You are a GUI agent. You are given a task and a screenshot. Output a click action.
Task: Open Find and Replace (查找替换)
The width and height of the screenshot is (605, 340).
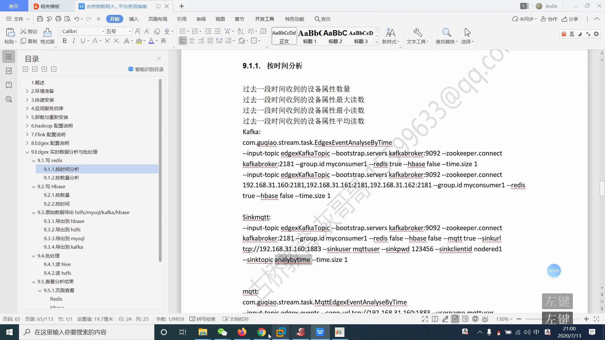click(446, 36)
